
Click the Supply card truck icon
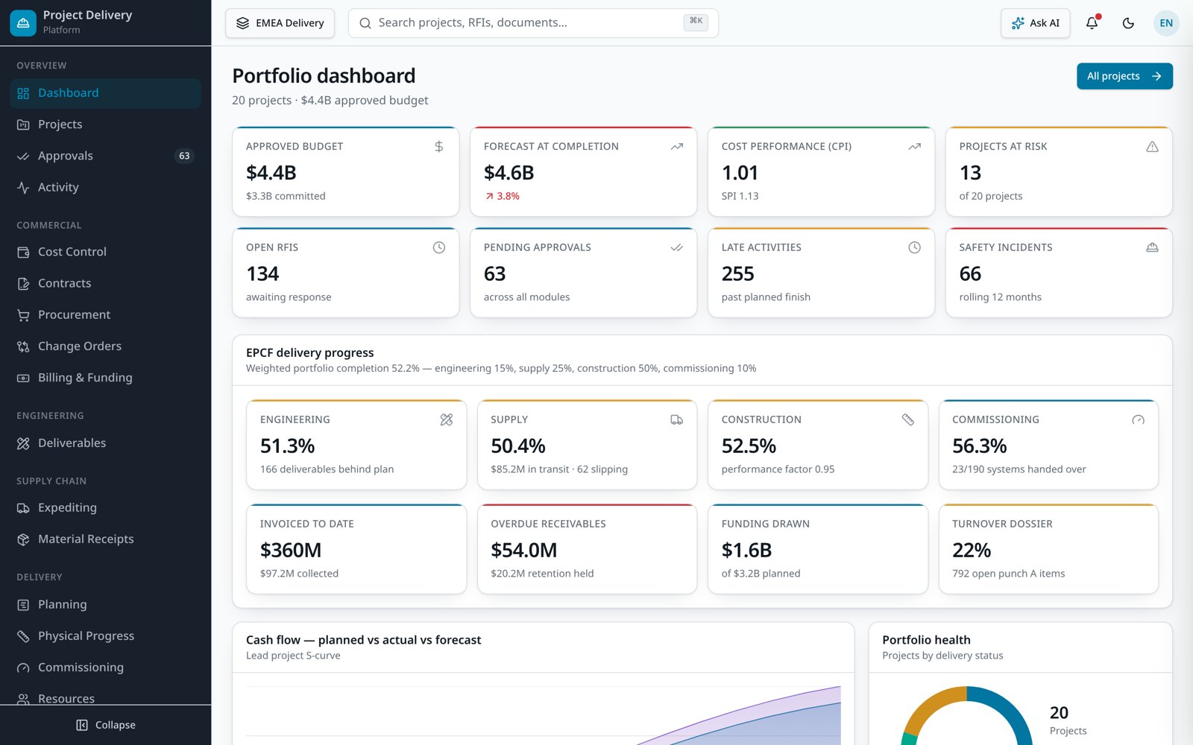point(677,419)
